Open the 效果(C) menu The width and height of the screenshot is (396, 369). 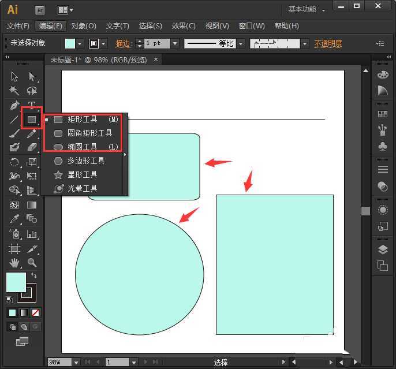pyautogui.click(x=184, y=26)
